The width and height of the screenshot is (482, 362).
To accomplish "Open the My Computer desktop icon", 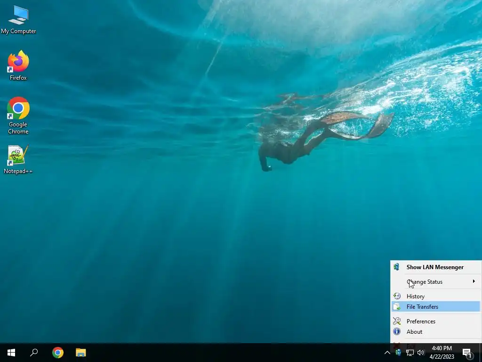I will pos(18,19).
